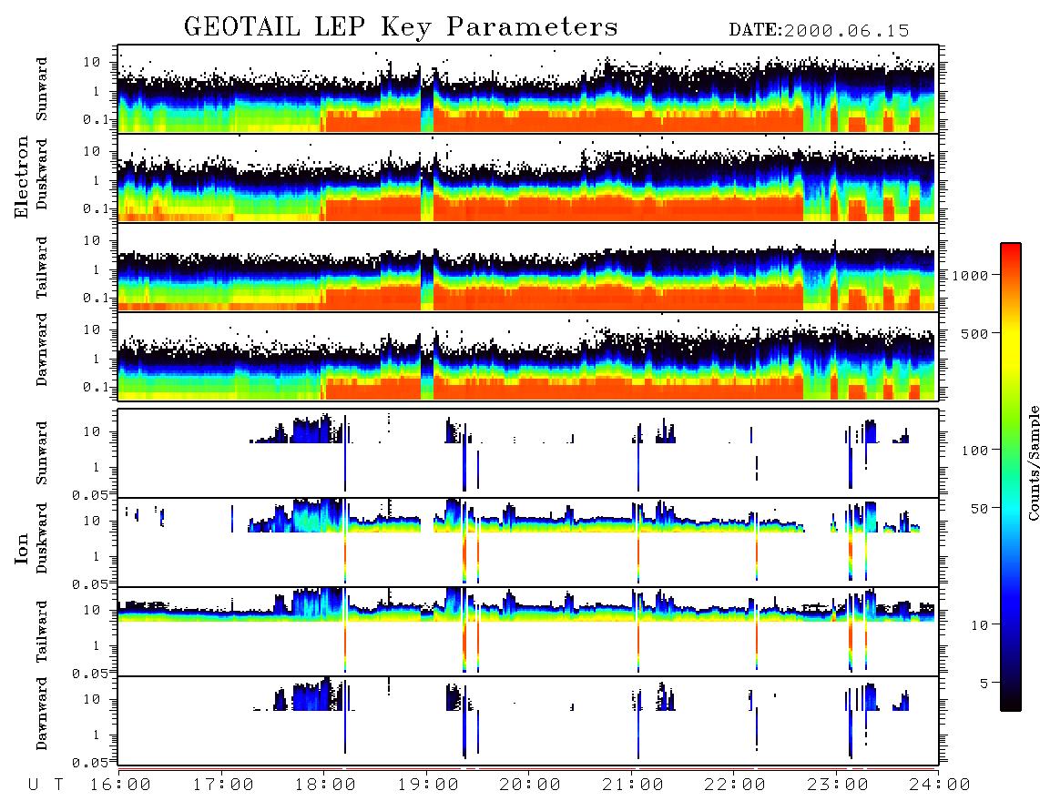Click the "1000" color bar tick label
This screenshot has height=801, width=1040.
point(970,276)
